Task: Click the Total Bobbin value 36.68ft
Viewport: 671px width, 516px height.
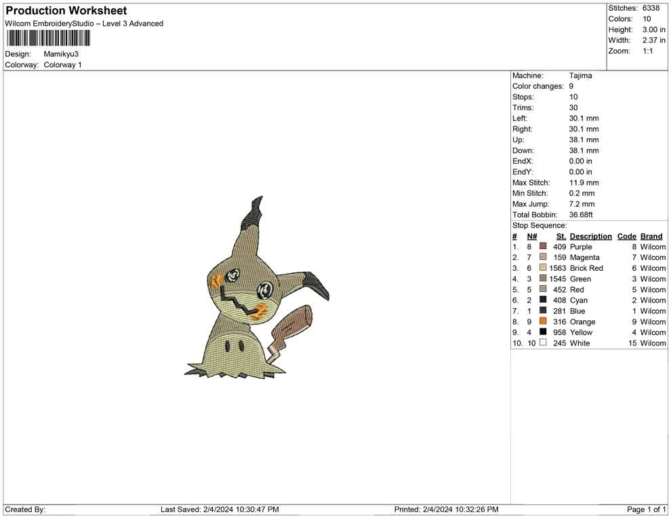Action: (581, 215)
